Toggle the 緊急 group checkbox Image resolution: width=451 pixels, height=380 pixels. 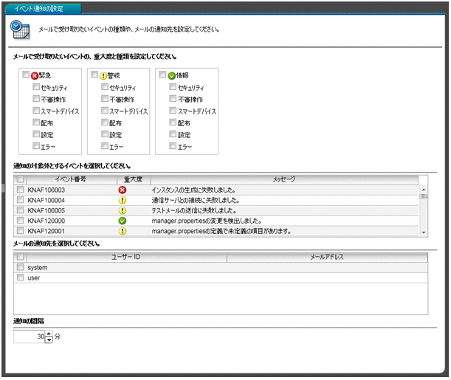pyautogui.click(x=26, y=75)
